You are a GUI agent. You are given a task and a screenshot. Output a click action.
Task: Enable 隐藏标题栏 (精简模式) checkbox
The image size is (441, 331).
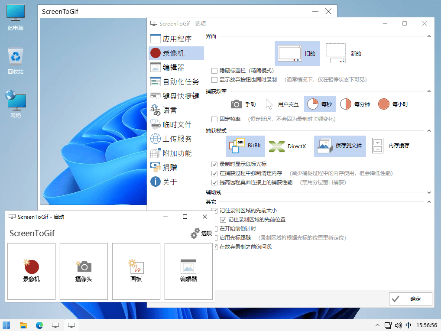[214, 71]
